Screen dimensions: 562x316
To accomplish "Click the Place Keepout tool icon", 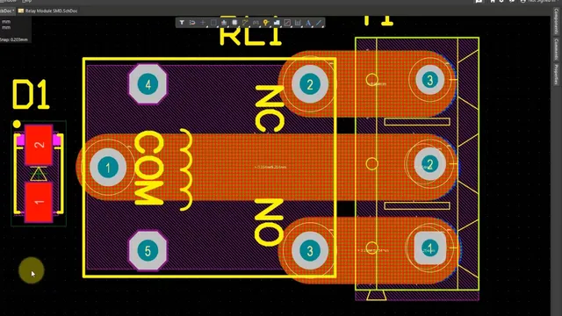I will 287,23.
